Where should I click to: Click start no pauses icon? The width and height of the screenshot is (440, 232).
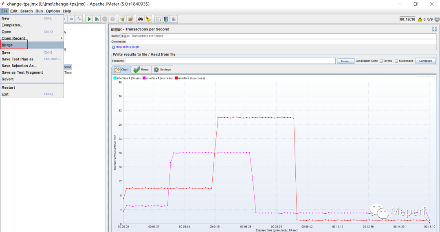pyautogui.click(x=97, y=19)
